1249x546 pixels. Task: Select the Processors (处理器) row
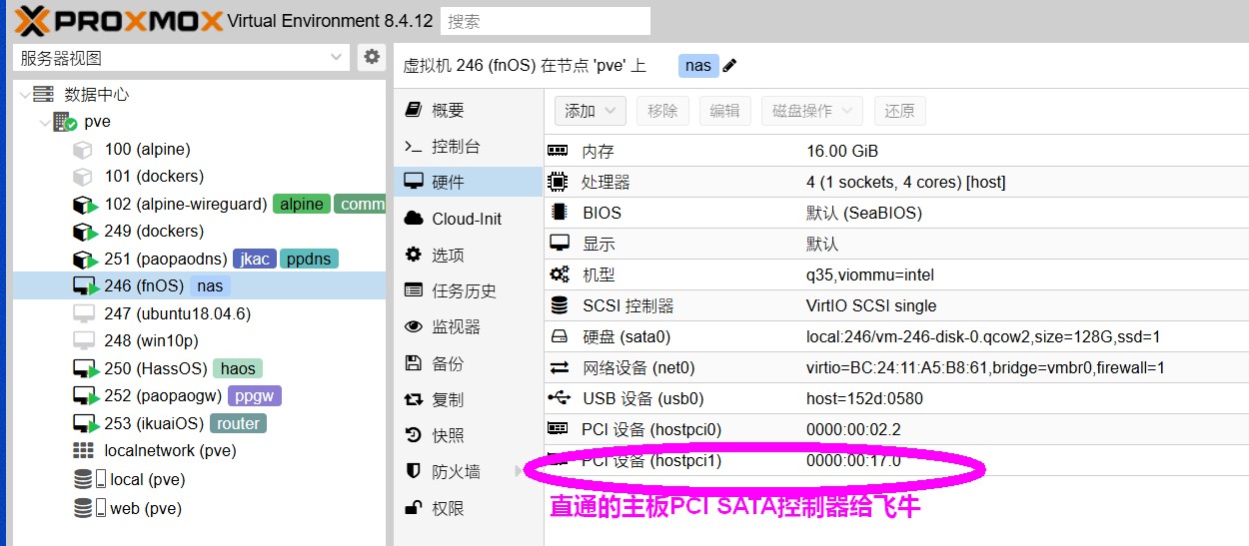(x=896, y=182)
